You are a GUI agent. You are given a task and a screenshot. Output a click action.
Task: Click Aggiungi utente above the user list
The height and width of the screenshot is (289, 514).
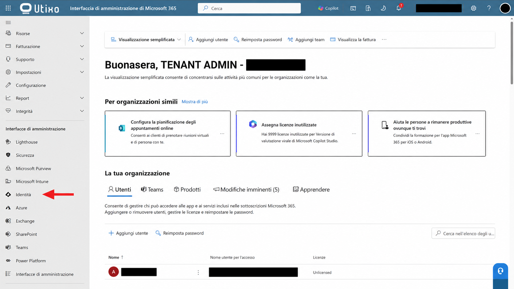[128, 233]
